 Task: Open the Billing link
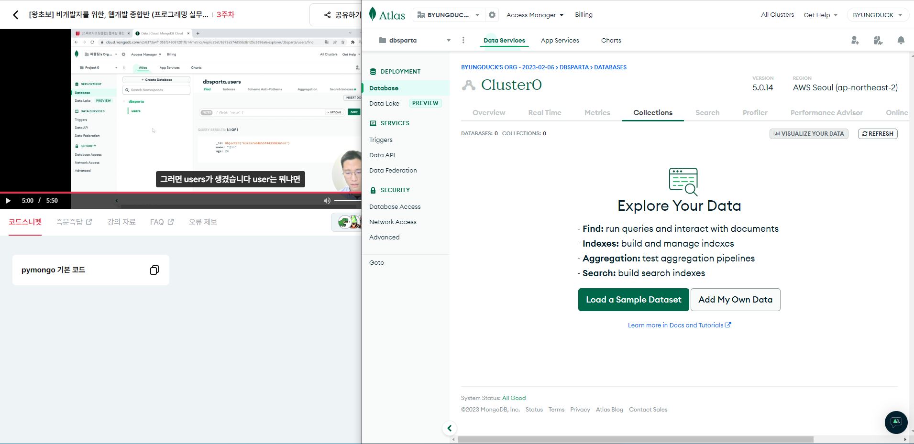(x=584, y=15)
